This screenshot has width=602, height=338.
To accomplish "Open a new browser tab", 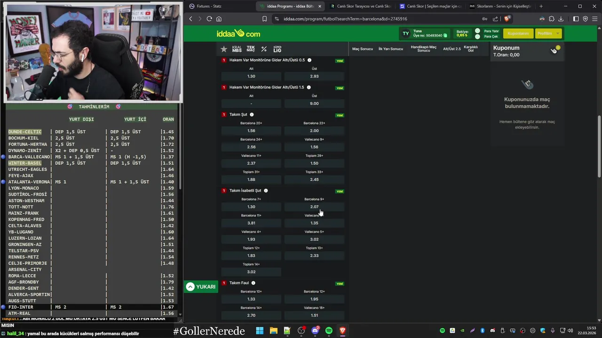I will pos(541,6).
